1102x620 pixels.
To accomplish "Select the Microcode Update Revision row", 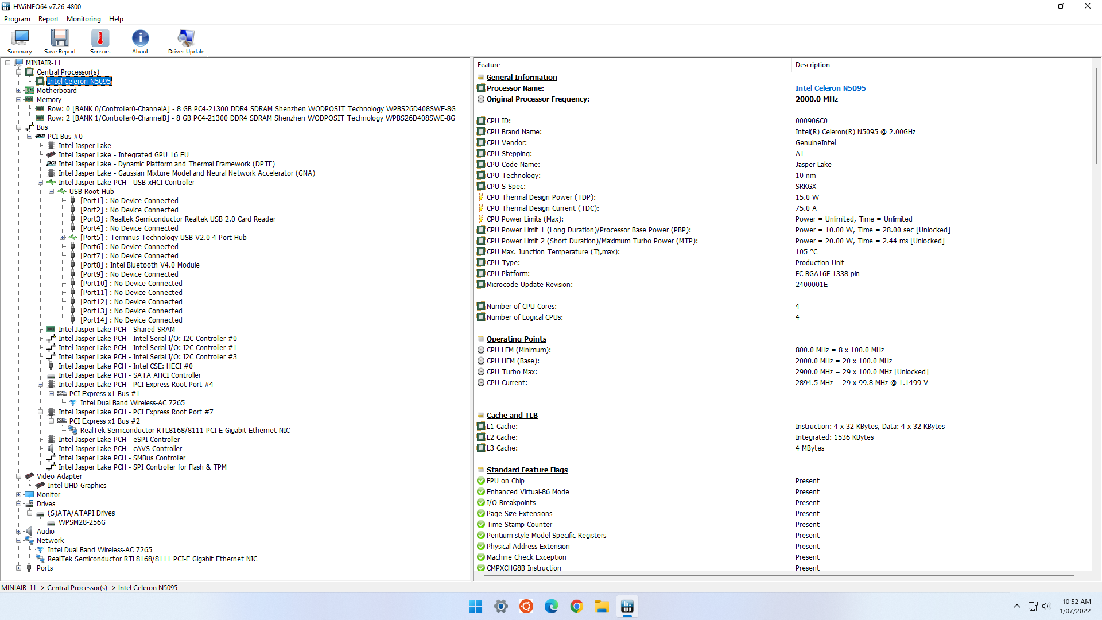I will tap(782, 285).
